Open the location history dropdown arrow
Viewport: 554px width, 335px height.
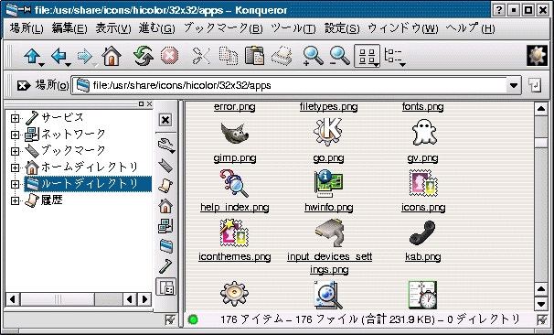coord(514,85)
